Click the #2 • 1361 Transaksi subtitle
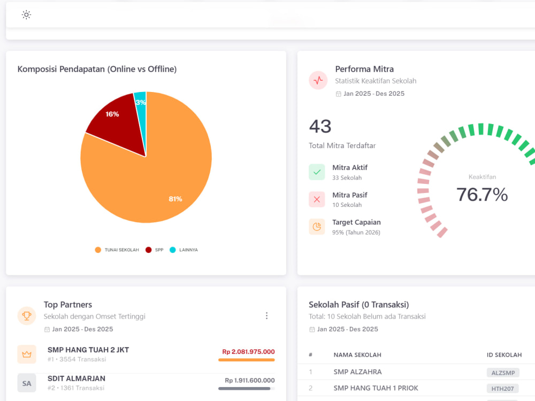Viewport: 535px width, 401px height. click(x=76, y=388)
